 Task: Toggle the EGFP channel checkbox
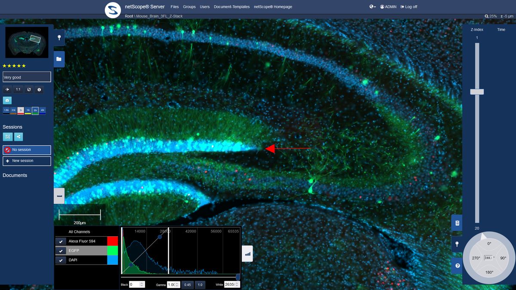61,251
